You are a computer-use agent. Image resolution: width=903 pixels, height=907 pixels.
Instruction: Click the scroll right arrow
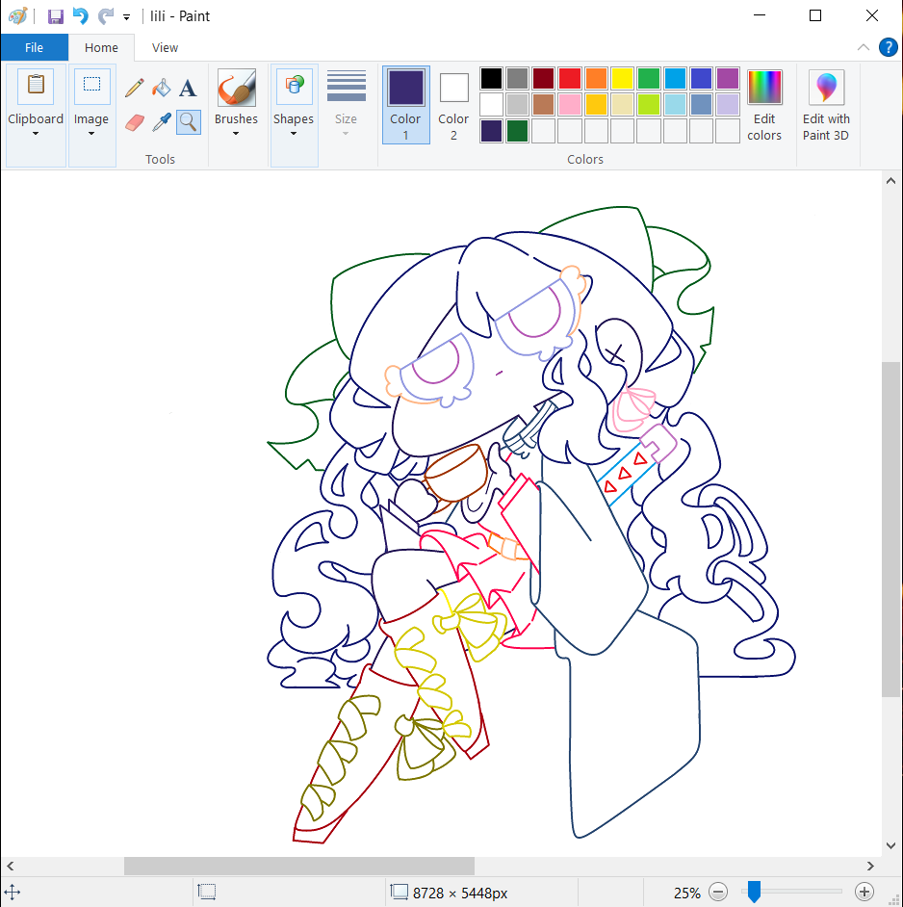[870, 866]
